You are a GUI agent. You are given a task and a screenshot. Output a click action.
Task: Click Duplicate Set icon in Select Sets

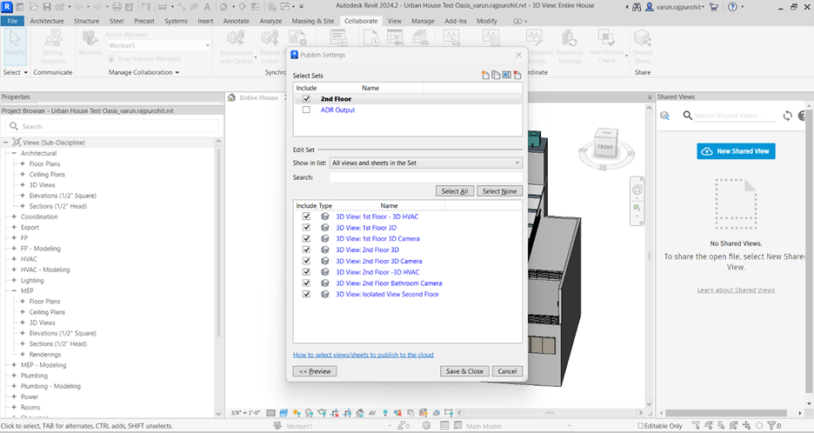pos(496,76)
